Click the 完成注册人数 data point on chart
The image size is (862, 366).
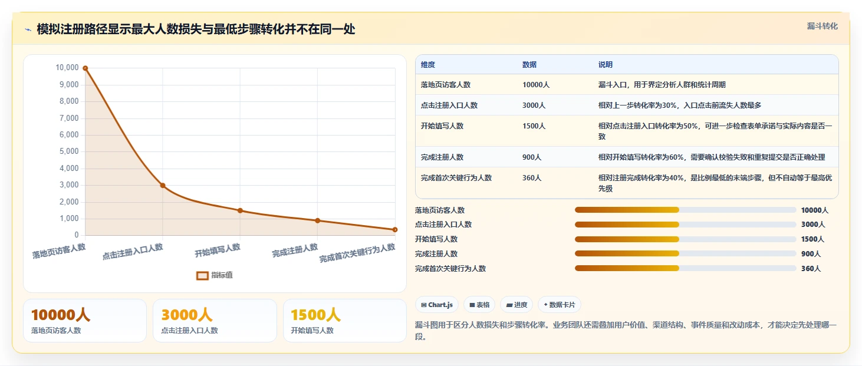pos(318,220)
